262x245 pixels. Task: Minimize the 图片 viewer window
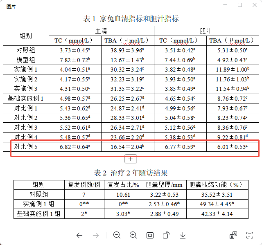pos(225,5)
